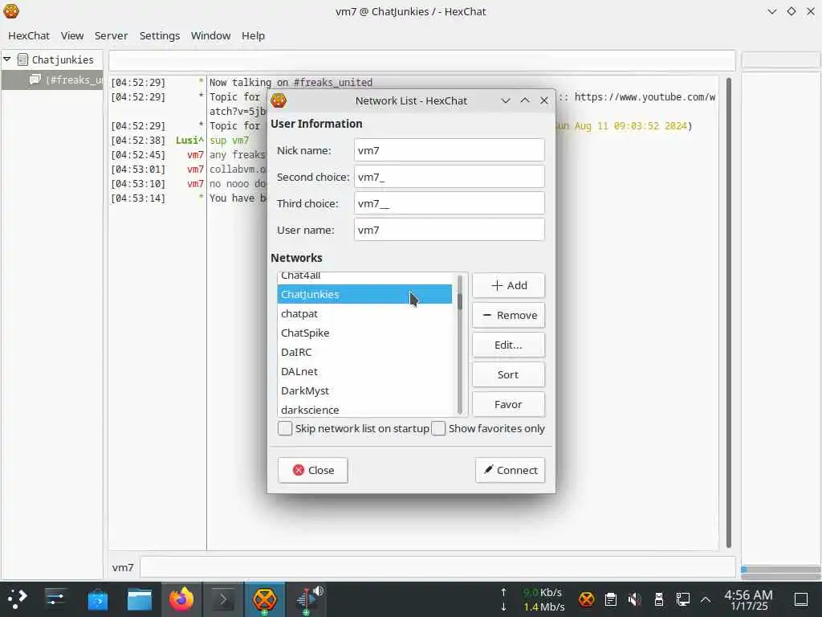Click the Connect button
The width and height of the screenshot is (822, 617).
510,470
